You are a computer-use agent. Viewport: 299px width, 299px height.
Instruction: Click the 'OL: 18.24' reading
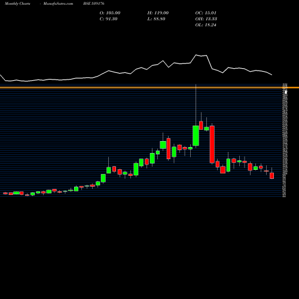point(206,25)
